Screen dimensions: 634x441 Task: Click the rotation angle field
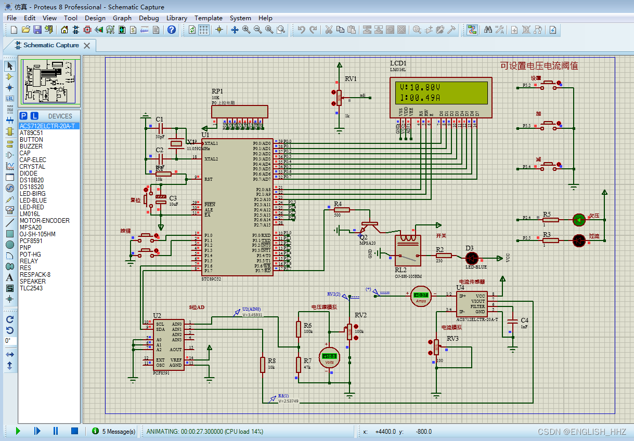tap(10, 341)
